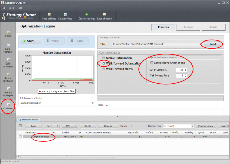Image resolution: width=230 pixels, height=164 pixels.
Task: Open Improve strategies section
Action: pos(8,92)
